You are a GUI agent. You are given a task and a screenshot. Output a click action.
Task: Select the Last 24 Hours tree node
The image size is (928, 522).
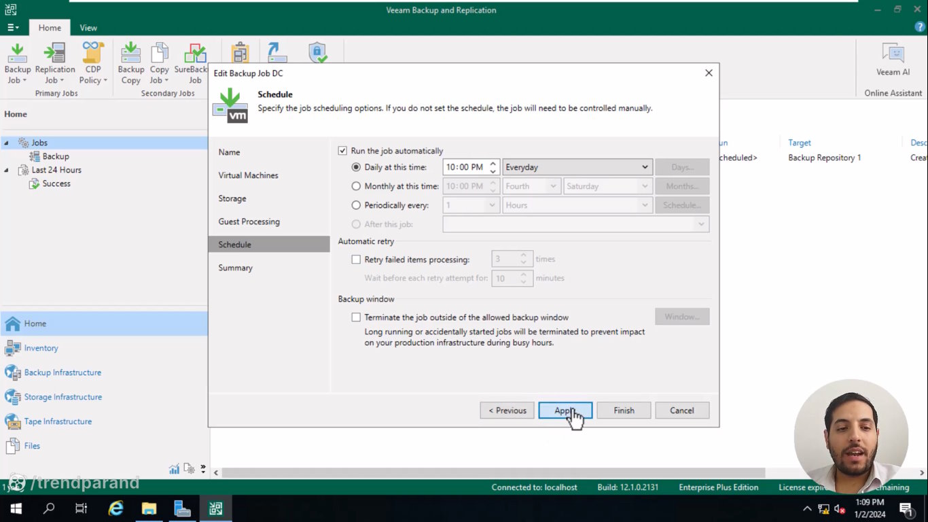56,170
